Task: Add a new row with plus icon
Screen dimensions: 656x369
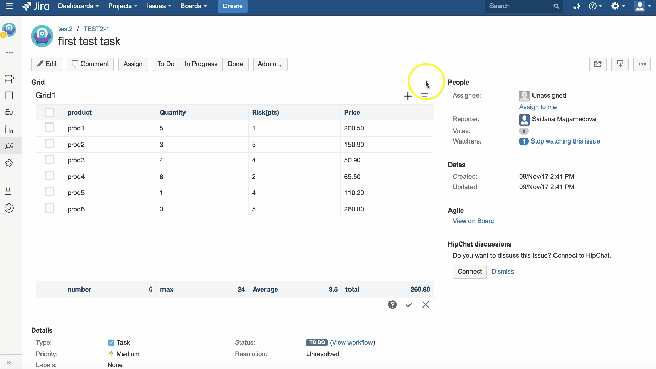Action: point(408,96)
